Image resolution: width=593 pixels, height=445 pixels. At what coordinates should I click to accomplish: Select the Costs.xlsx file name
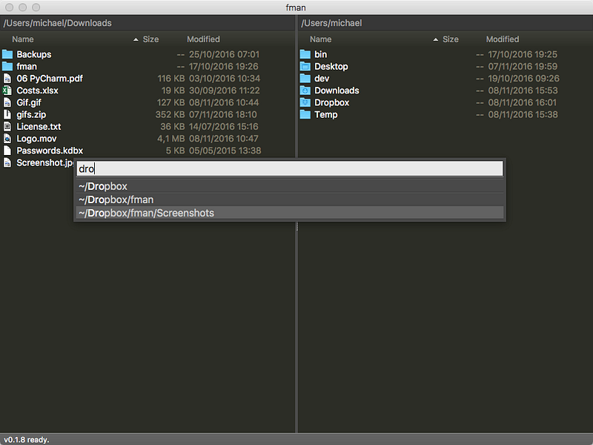coord(38,90)
